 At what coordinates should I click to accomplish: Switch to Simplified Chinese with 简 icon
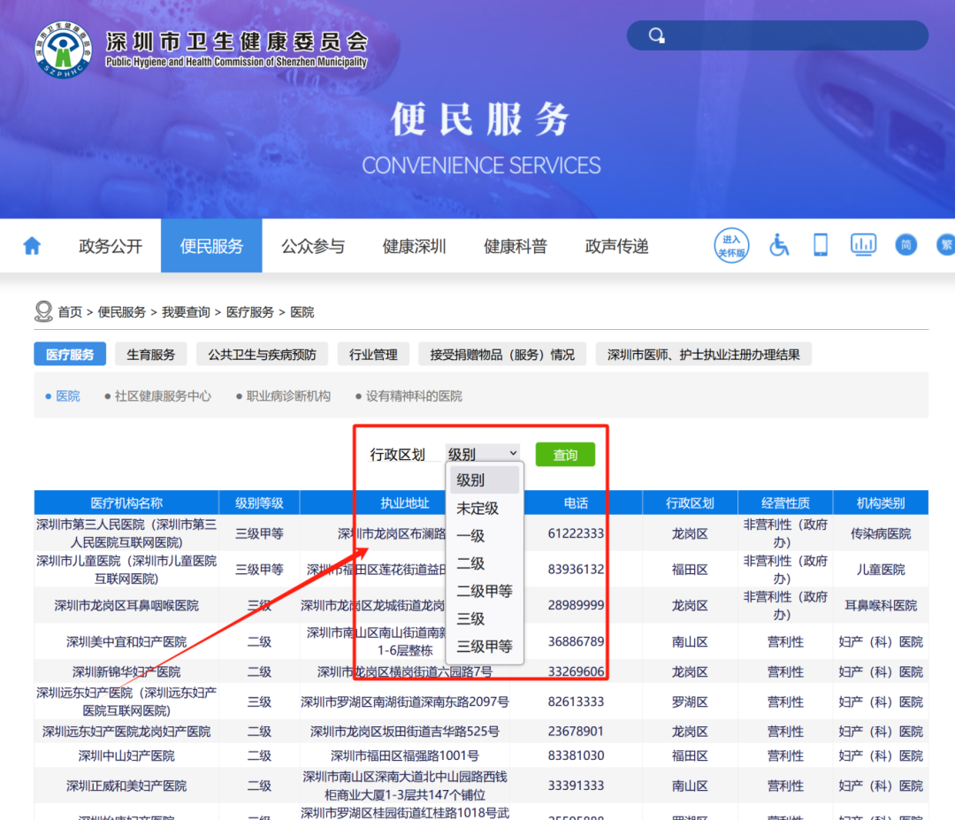[905, 245]
